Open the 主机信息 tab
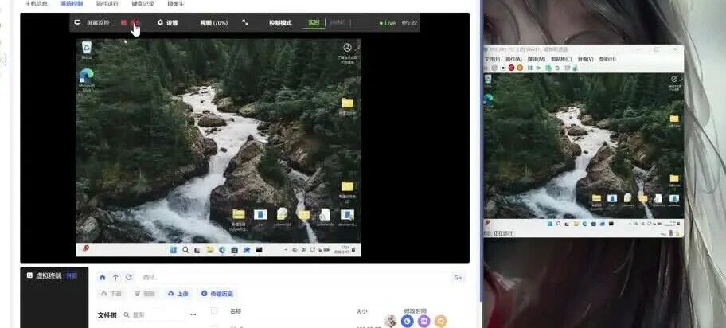Viewport: 726px width, 328px height. [x=36, y=4]
